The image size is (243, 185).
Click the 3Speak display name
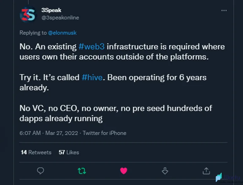pos(51,10)
